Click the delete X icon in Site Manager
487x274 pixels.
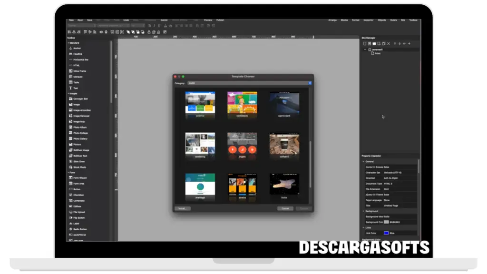click(388, 44)
